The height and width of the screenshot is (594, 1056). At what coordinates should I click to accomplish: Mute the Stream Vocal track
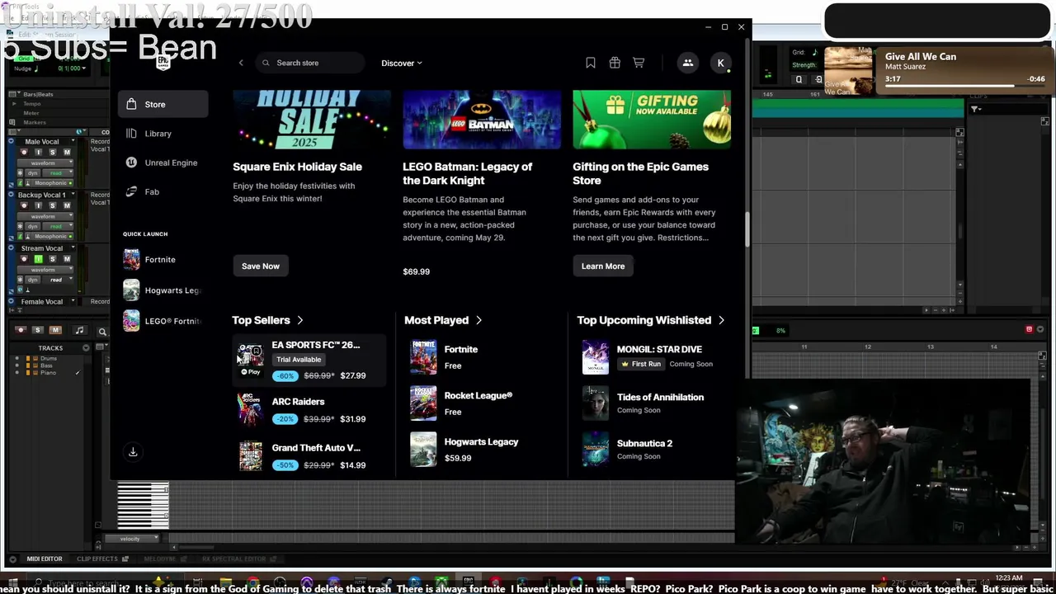click(67, 259)
